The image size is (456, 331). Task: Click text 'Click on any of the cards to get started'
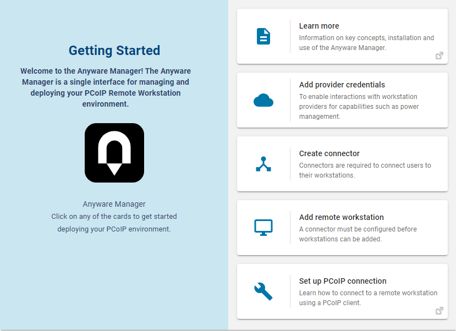point(114,217)
